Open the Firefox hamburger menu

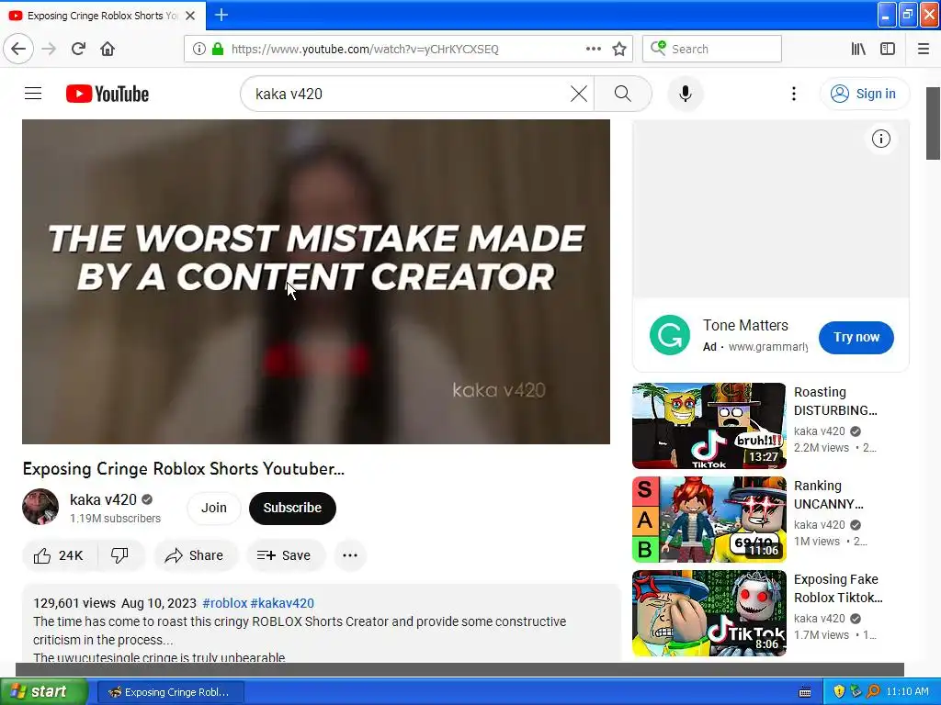[x=923, y=49]
